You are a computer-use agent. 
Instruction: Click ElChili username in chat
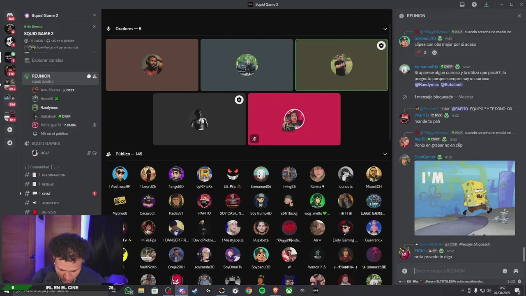pos(420,251)
